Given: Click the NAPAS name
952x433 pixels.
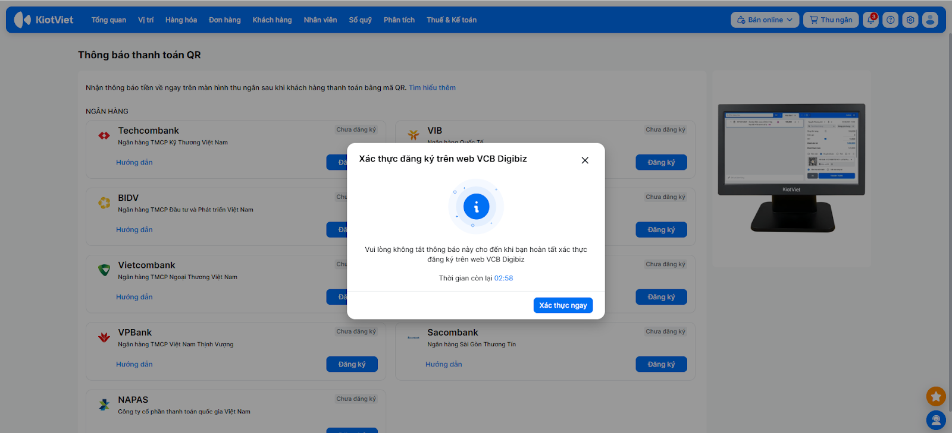Looking at the screenshot, I should point(133,400).
